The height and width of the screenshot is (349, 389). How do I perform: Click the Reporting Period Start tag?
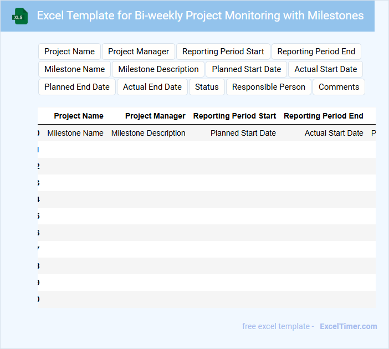(x=223, y=52)
